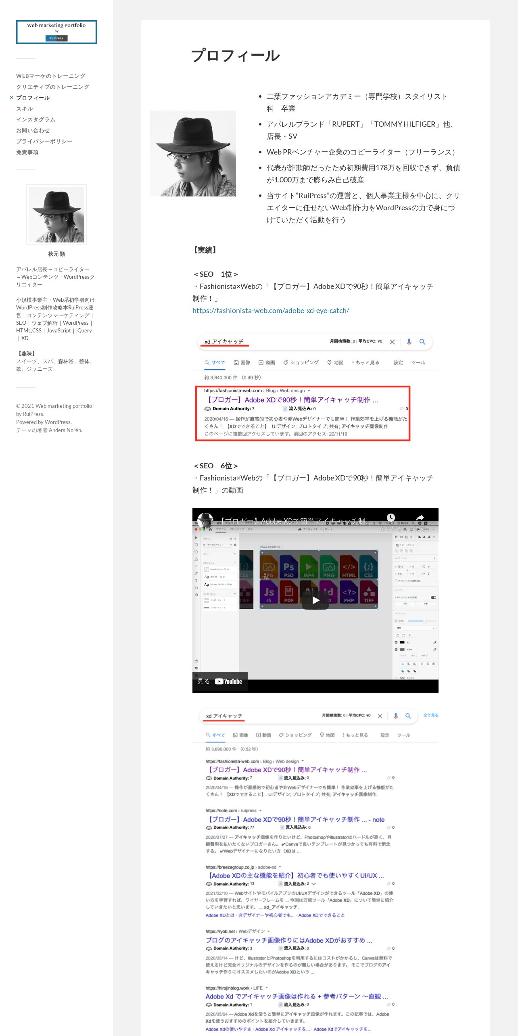Open 免責事項 in sidebar menu
Image resolution: width=518 pixels, height=1036 pixels.
27,152
